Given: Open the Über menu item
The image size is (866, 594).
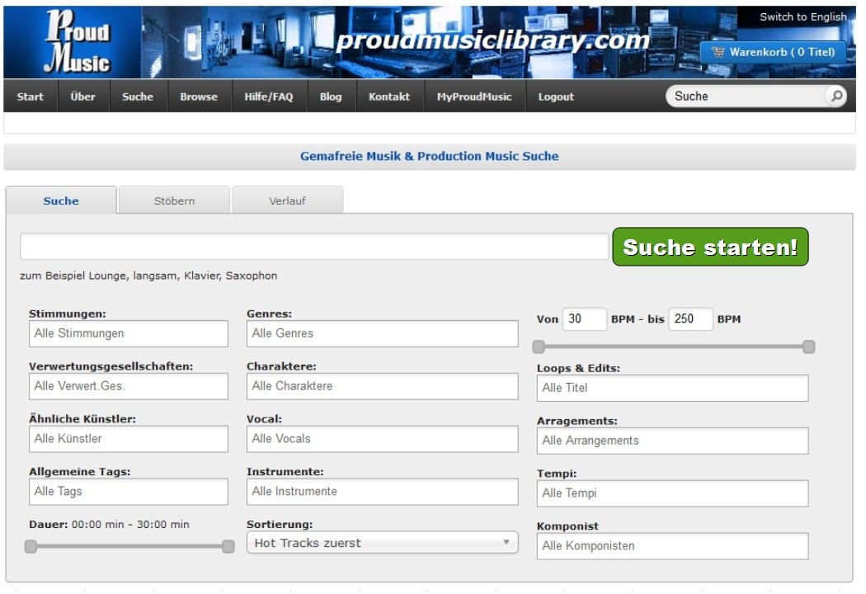Looking at the screenshot, I should pyautogui.click(x=82, y=97).
